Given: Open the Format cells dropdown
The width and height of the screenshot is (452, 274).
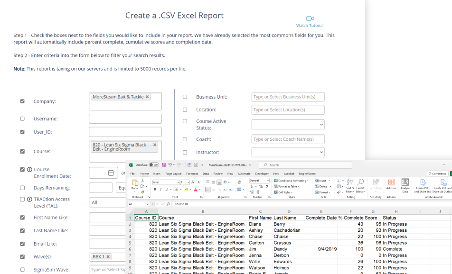Looking at the screenshot, I should tap(323, 192).
